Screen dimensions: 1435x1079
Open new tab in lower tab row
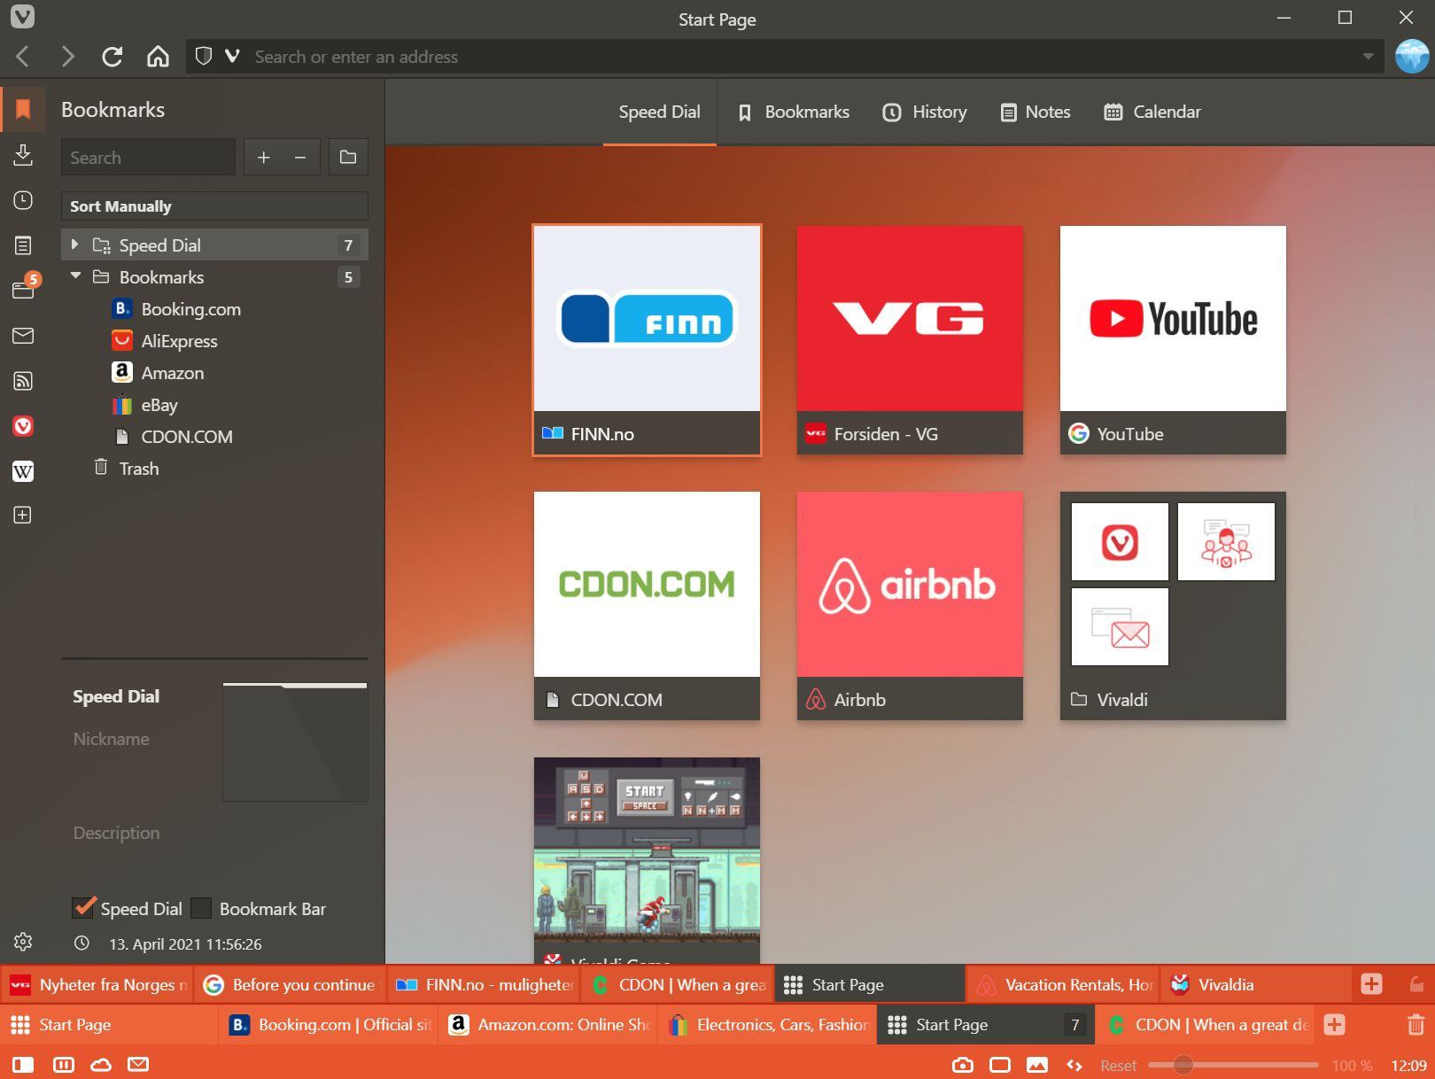tap(1334, 1025)
